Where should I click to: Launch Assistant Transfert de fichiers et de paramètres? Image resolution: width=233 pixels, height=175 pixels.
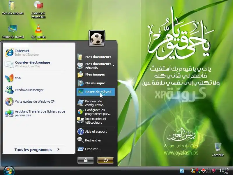35,113
